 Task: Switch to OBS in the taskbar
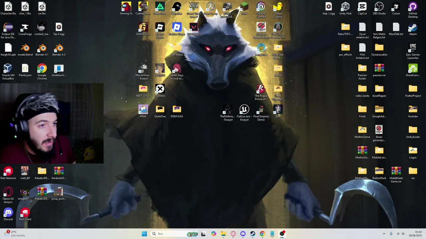pyautogui.click(x=282, y=234)
